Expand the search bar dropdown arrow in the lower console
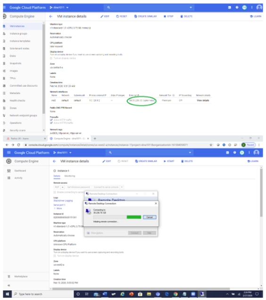 point(190,153)
